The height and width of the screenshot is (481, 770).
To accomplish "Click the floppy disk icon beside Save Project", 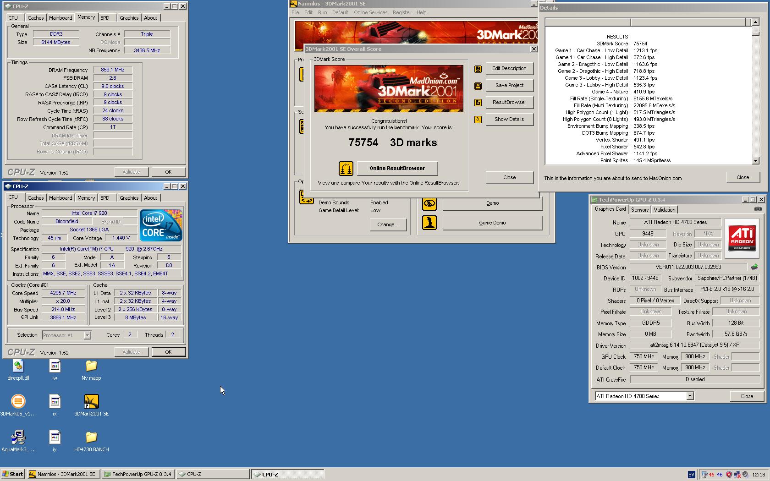I will (x=478, y=86).
